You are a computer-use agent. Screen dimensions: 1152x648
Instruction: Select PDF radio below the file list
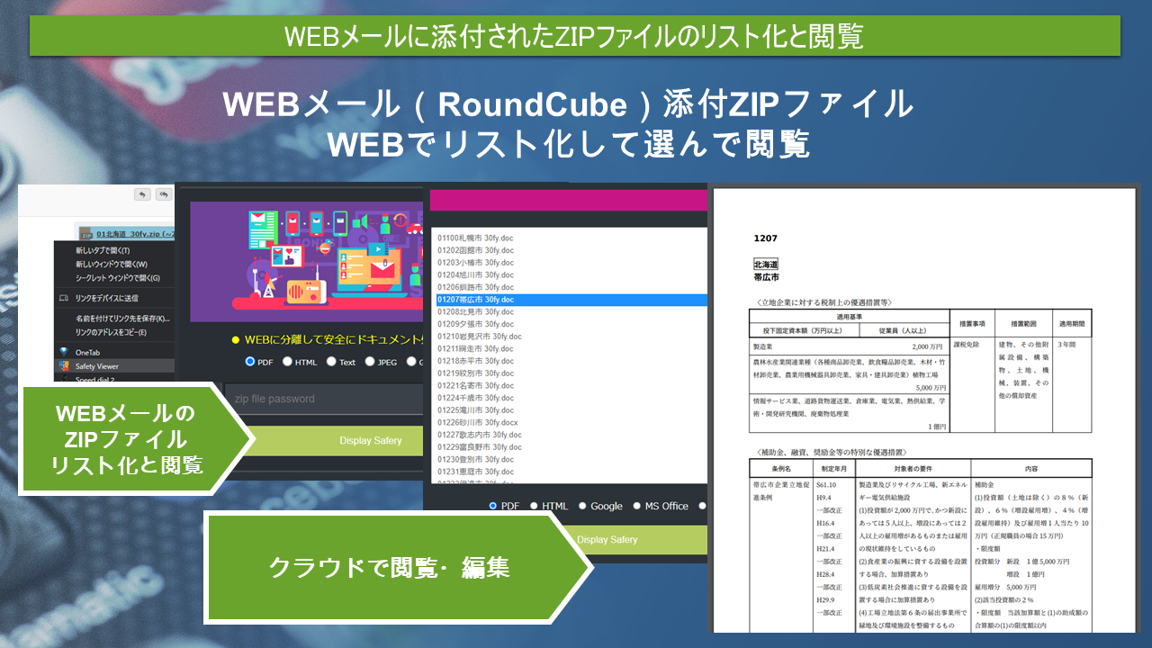tap(492, 506)
